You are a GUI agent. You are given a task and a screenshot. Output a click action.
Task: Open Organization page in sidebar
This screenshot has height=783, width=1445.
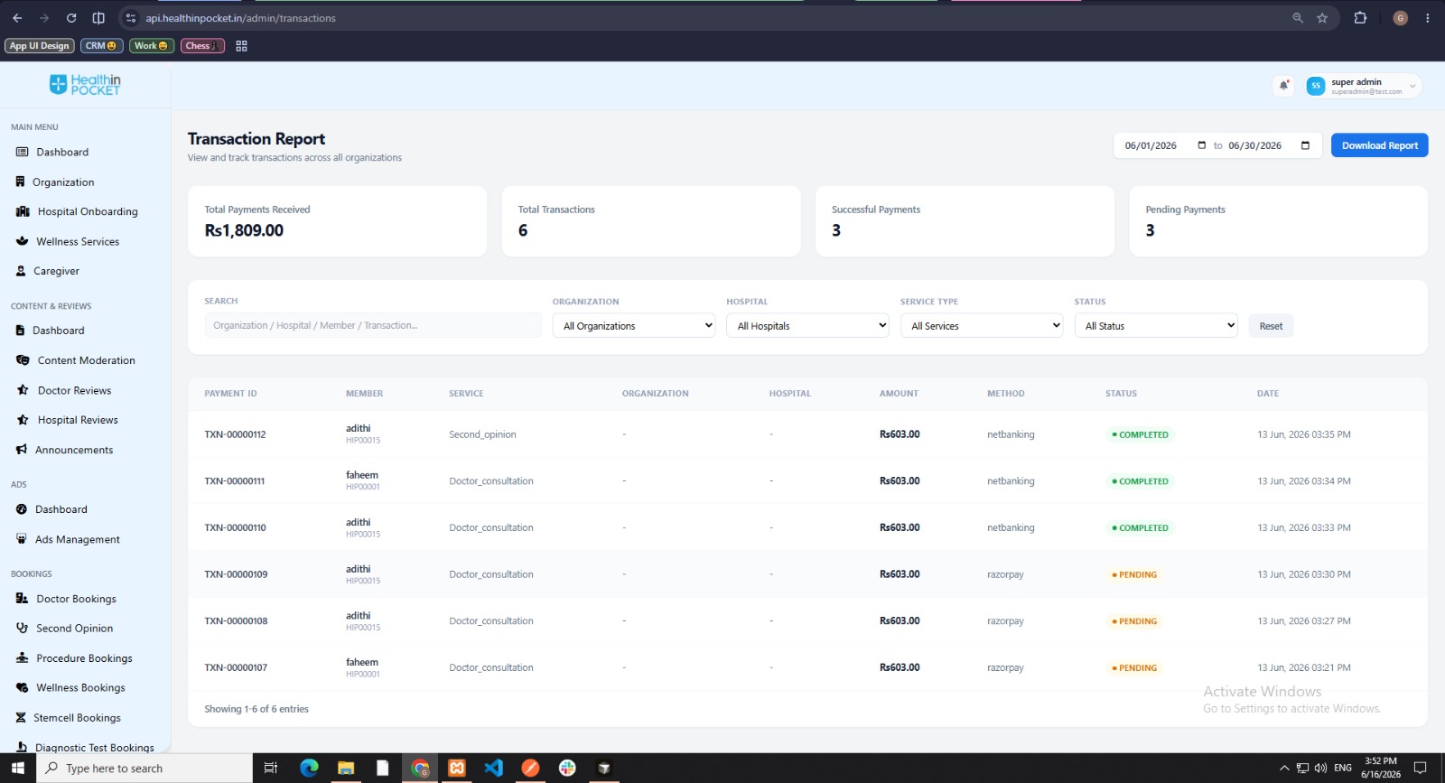click(63, 182)
